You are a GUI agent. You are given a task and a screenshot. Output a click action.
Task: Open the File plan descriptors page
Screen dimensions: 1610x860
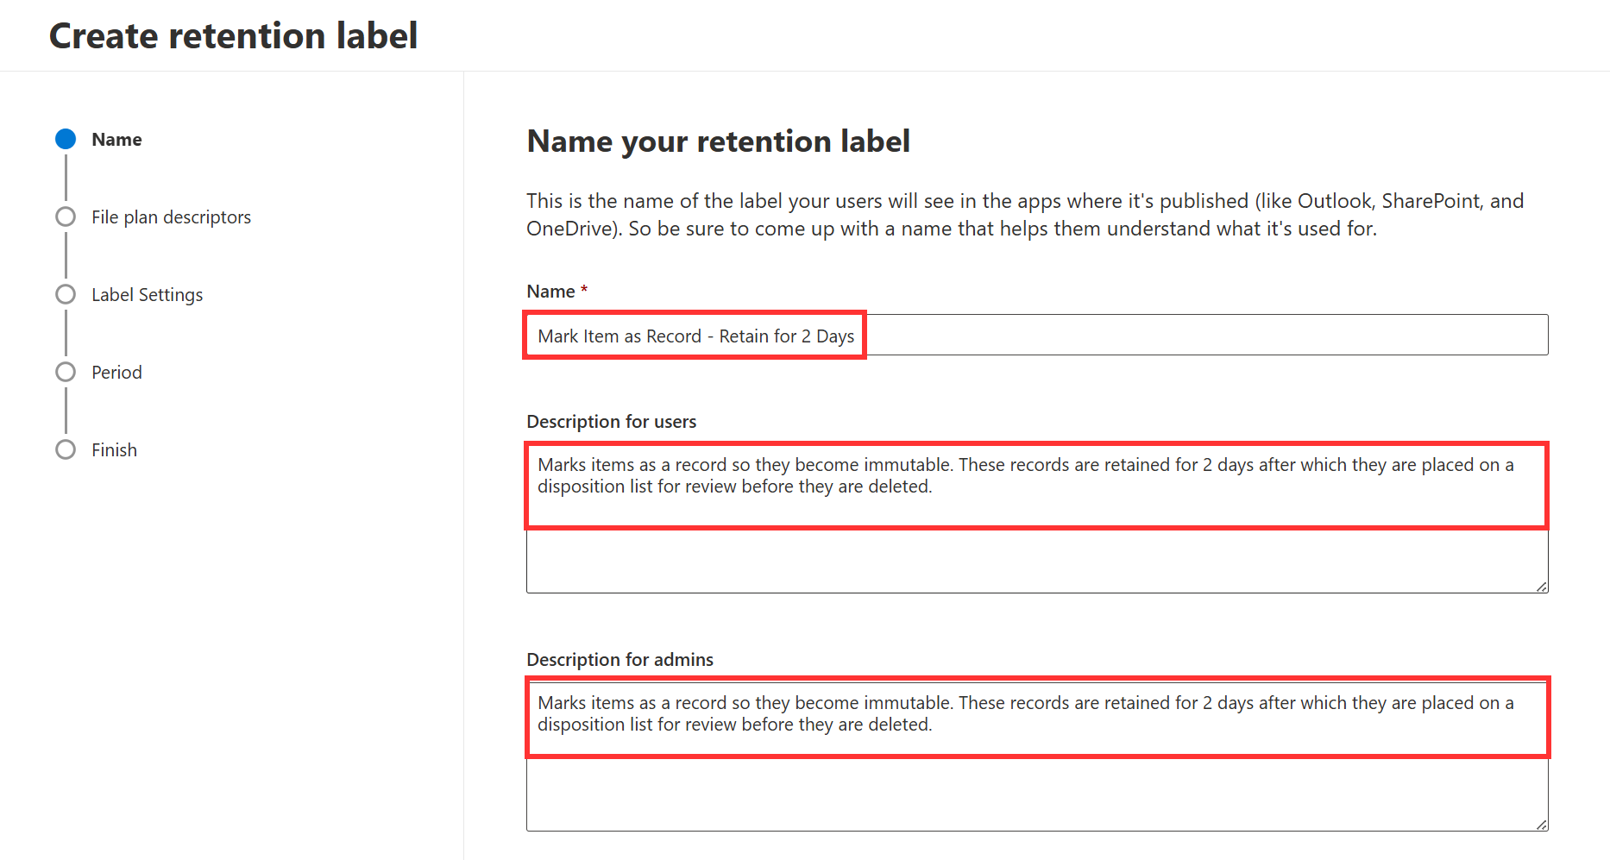[171, 217]
